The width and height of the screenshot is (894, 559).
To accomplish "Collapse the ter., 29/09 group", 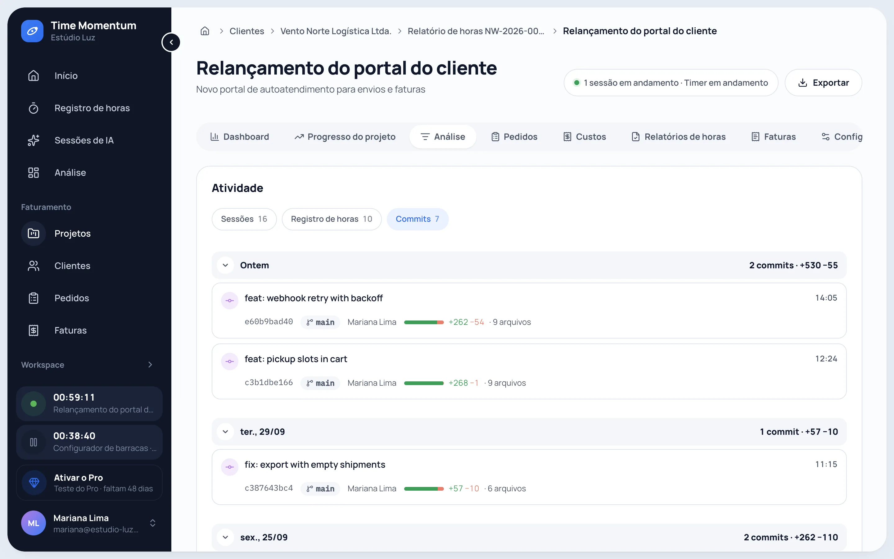I will click(x=225, y=432).
